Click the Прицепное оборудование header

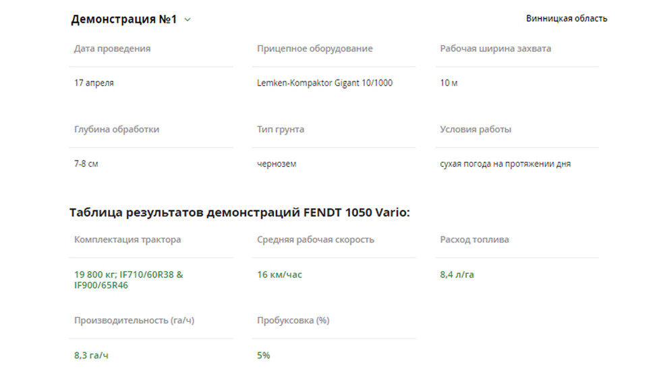tap(315, 49)
